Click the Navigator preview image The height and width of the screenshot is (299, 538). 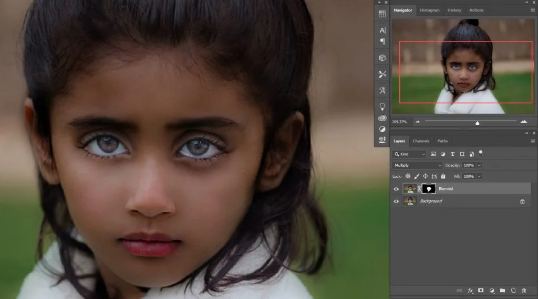[x=463, y=66]
